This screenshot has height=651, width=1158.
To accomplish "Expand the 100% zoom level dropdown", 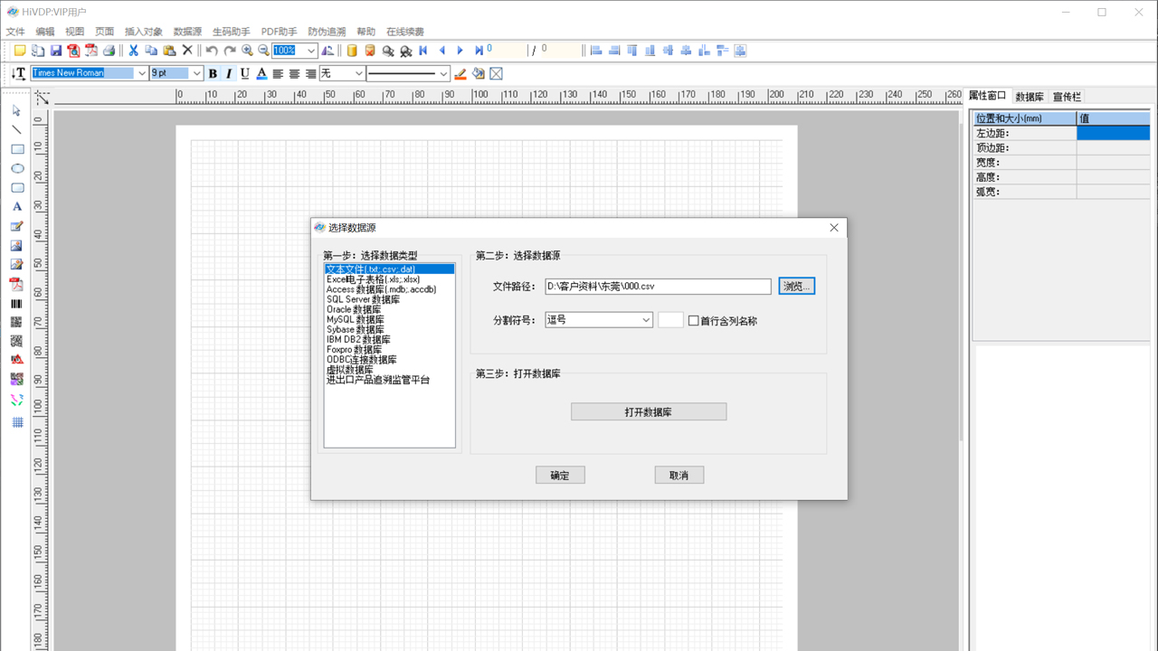I will (310, 51).
